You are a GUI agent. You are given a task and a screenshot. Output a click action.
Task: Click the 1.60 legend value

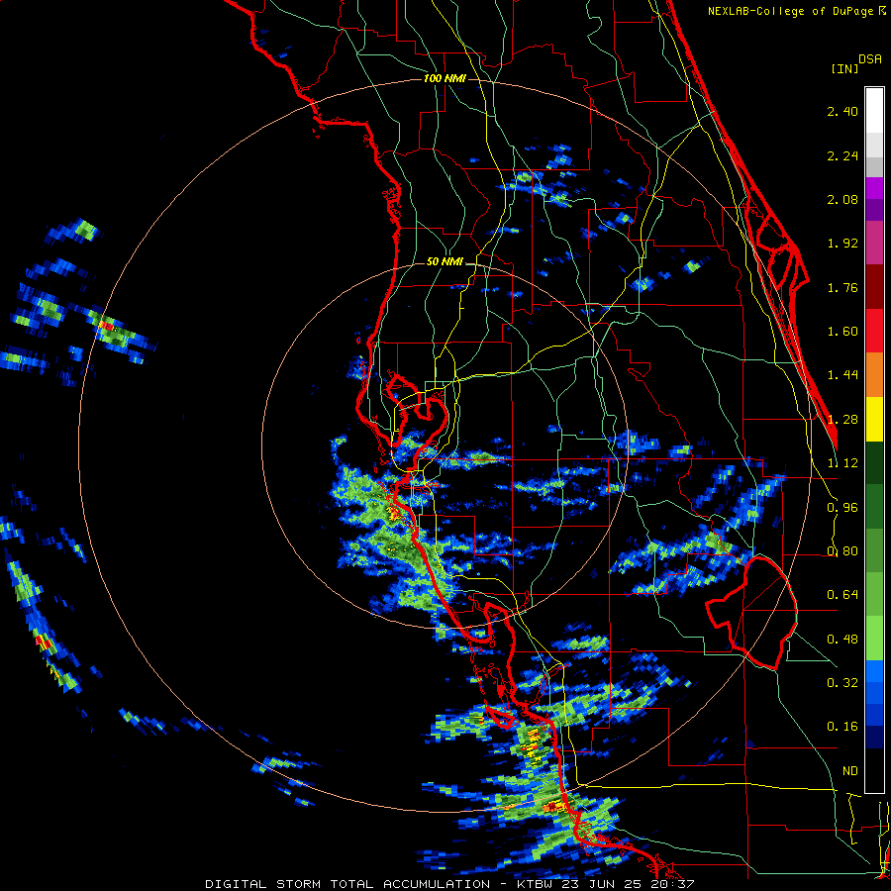tap(842, 332)
